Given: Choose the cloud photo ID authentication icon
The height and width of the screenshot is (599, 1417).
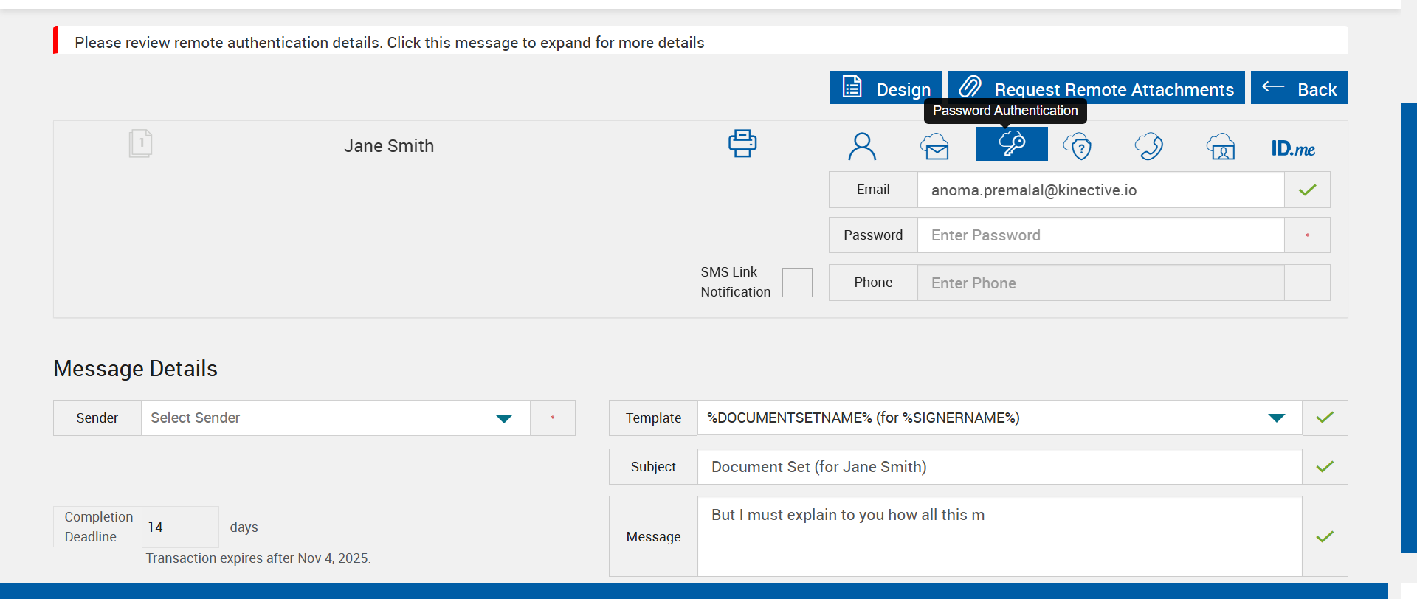Looking at the screenshot, I should [x=1221, y=146].
